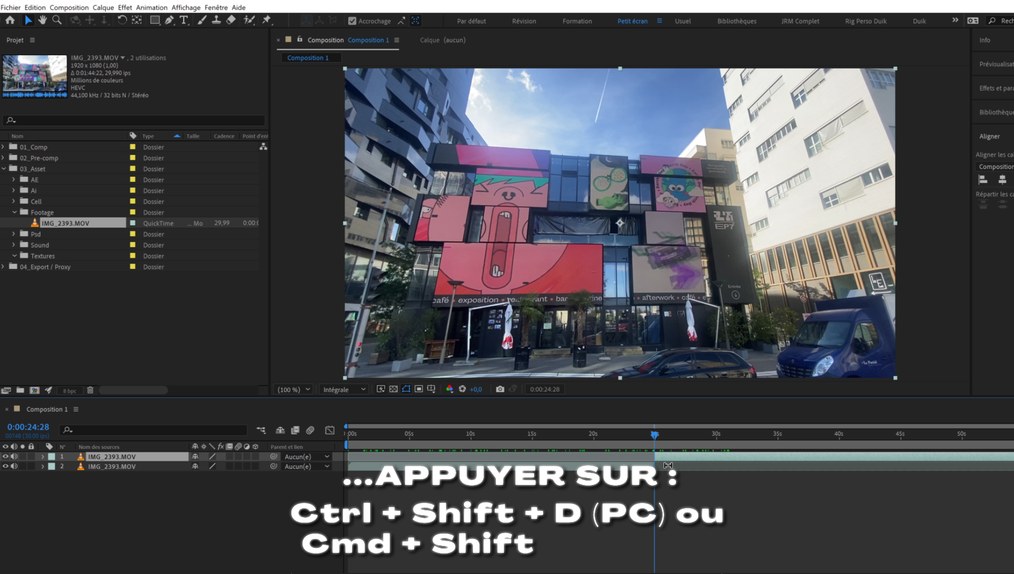Screen dimensions: 1014x574
Task: Open layer 1 parent Aucun(e) dropdown
Action: (307, 456)
